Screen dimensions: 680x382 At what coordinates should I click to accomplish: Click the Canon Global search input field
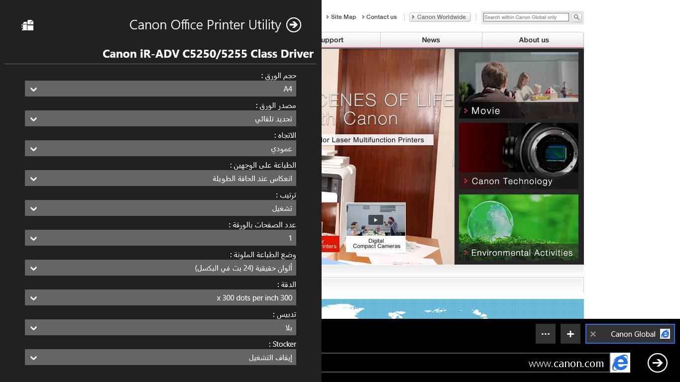pos(526,17)
